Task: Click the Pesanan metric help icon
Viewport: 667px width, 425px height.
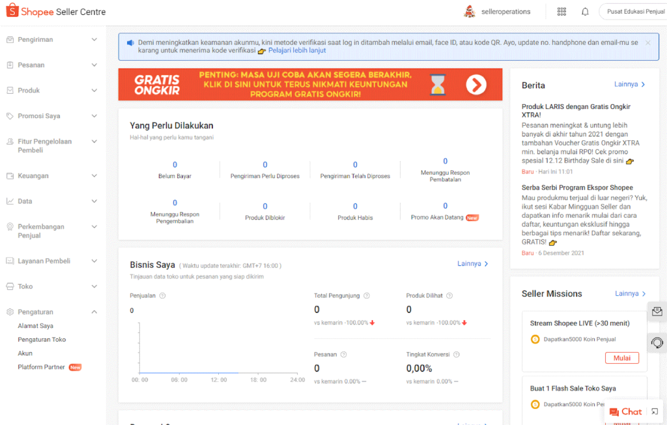Action: 344,355
